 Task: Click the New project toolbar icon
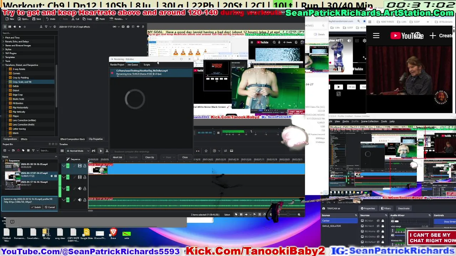pyautogui.click(x=10, y=19)
